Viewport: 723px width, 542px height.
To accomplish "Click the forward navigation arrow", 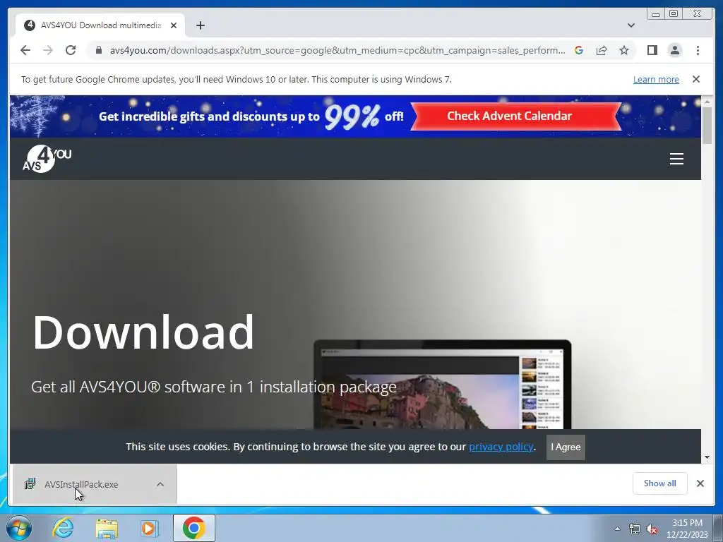I will click(48, 50).
